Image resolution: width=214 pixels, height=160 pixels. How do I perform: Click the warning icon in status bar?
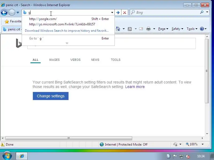3,145
